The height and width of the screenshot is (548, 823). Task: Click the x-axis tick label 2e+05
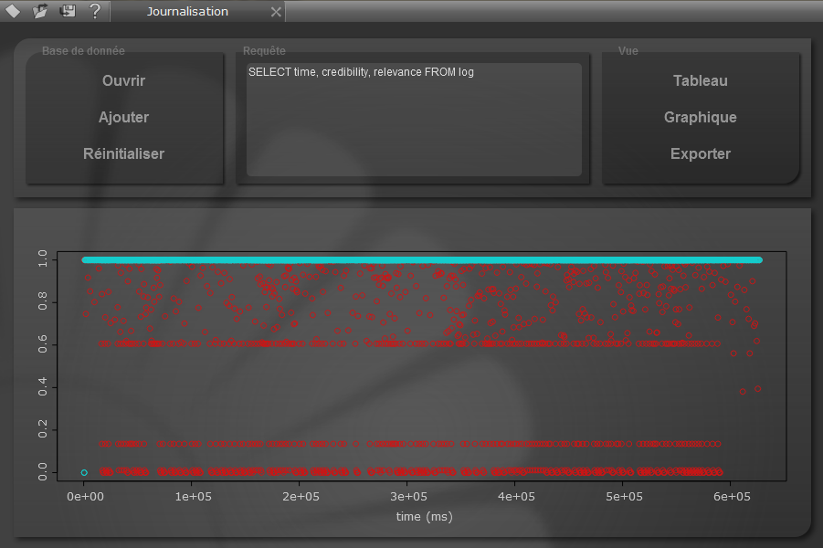click(x=301, y=497)
